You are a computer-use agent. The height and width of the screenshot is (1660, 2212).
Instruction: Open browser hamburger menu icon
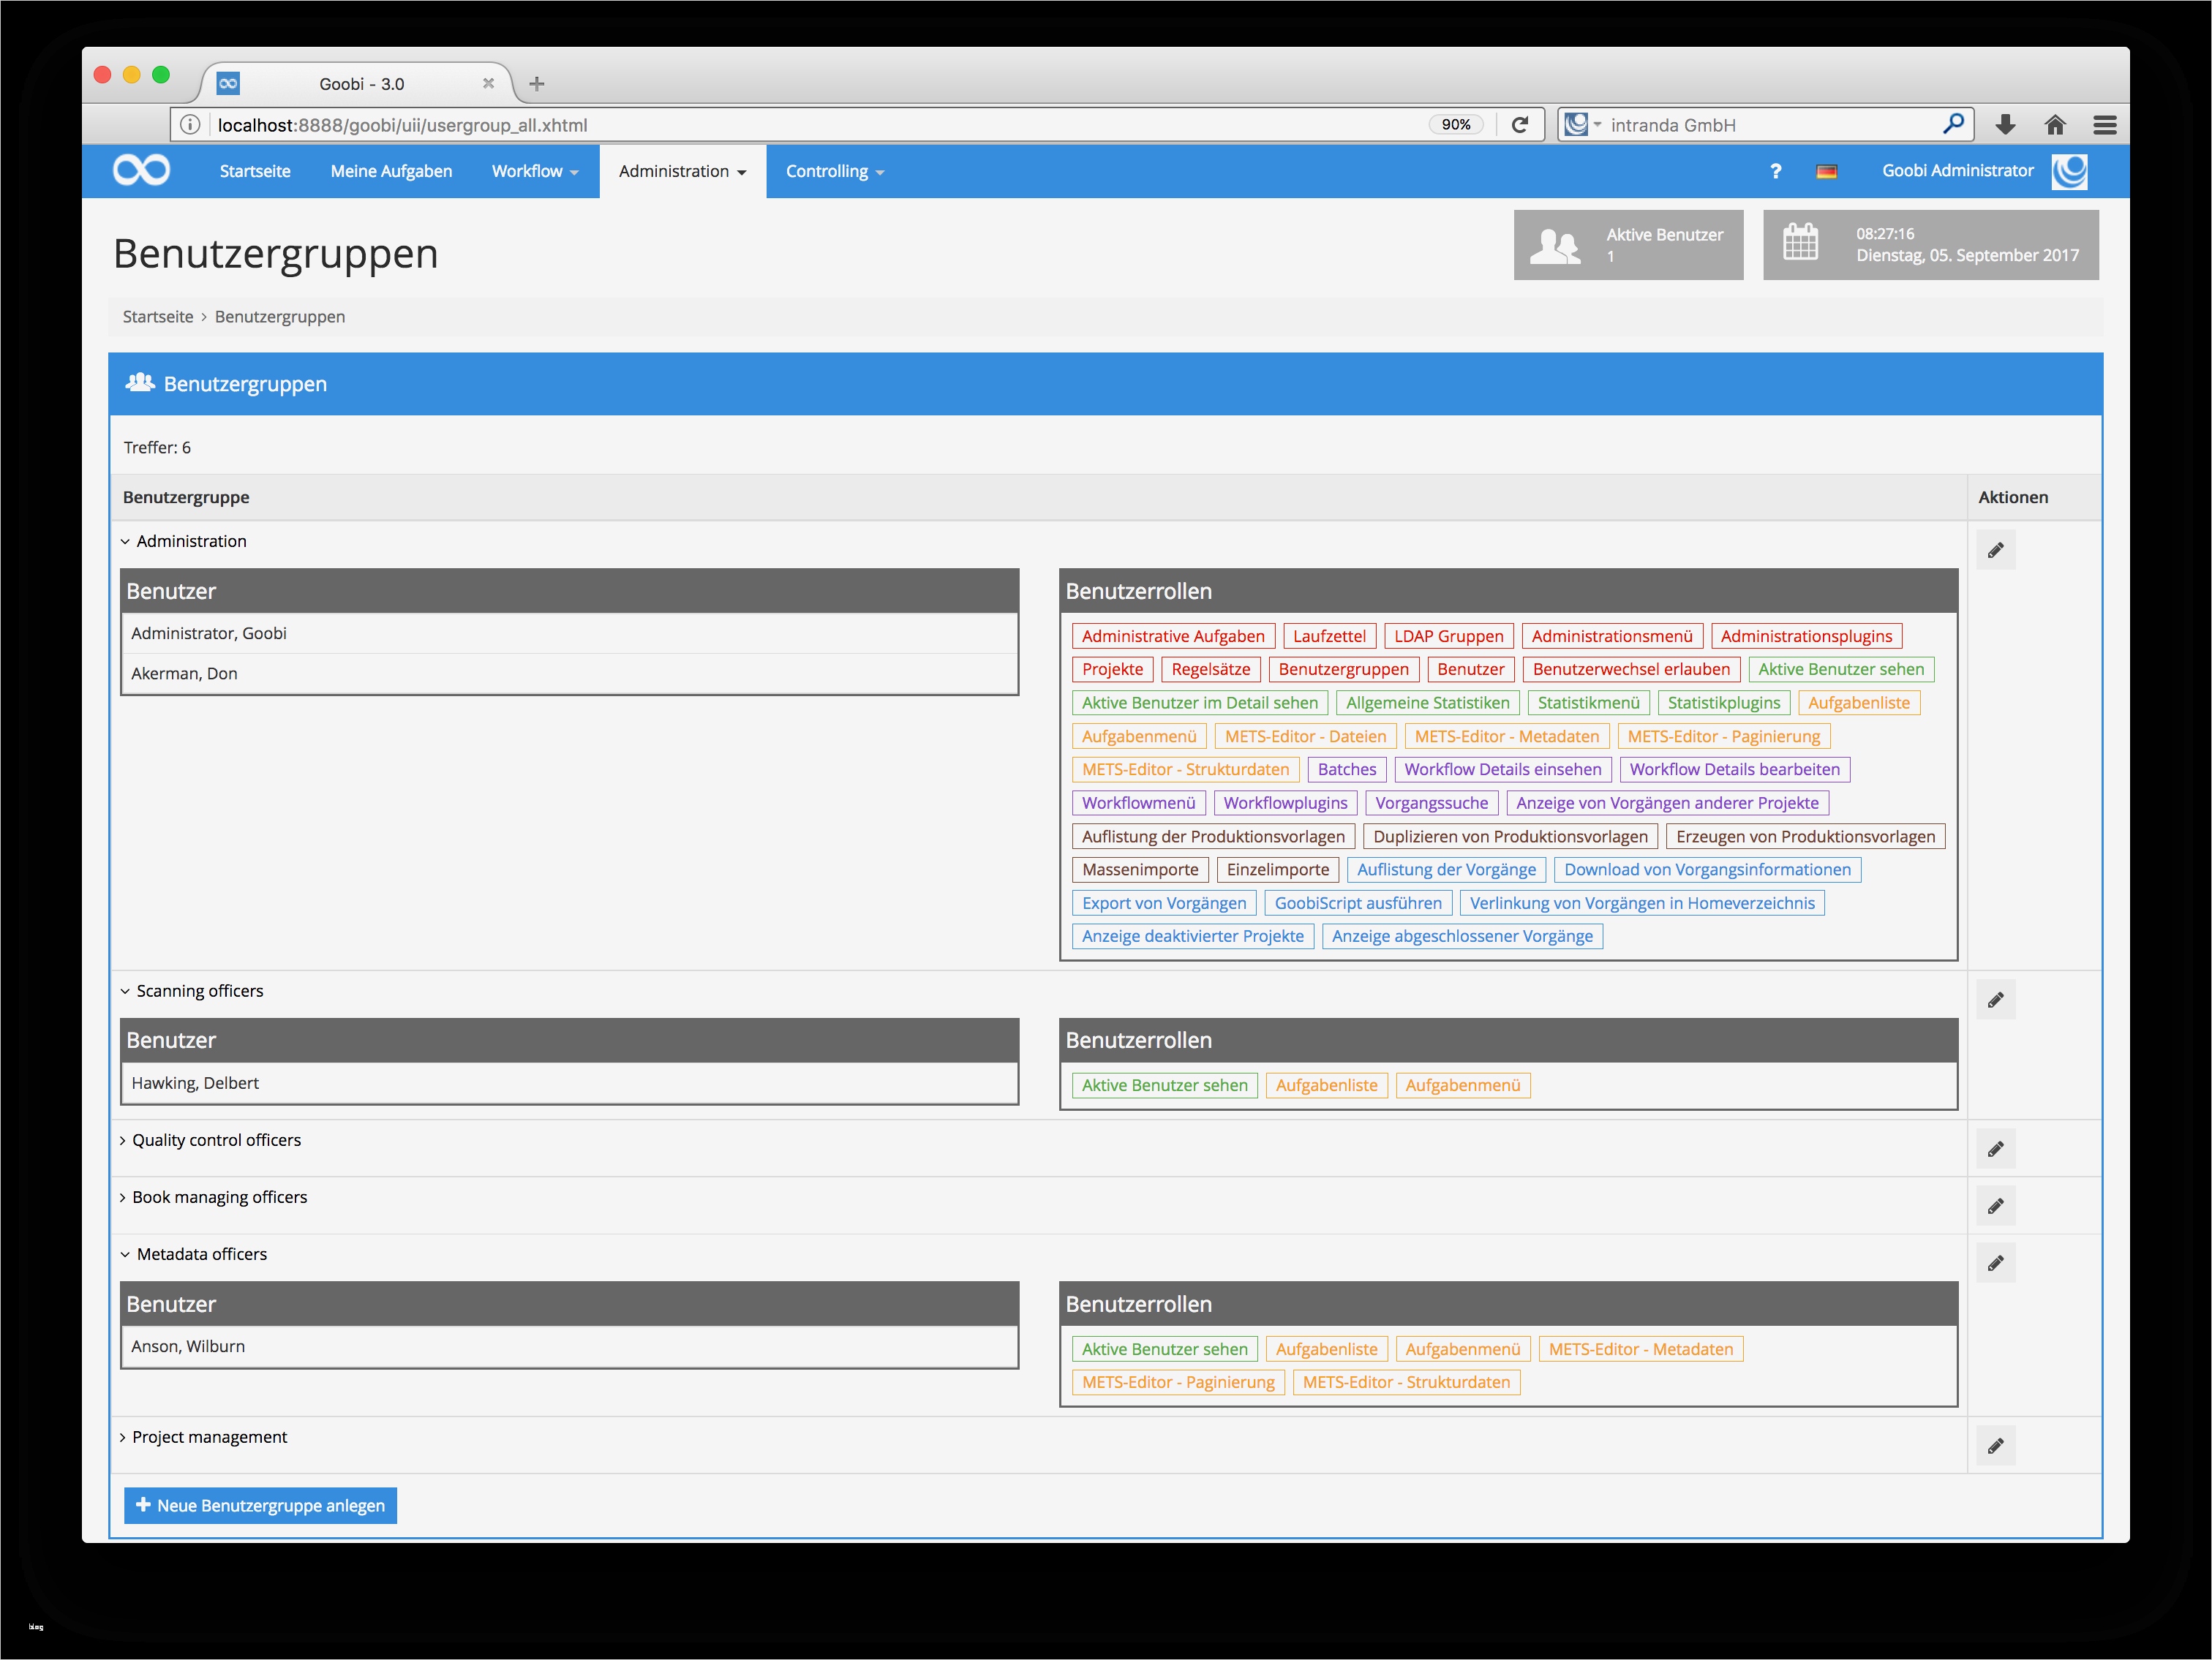tap(2104, 125)
